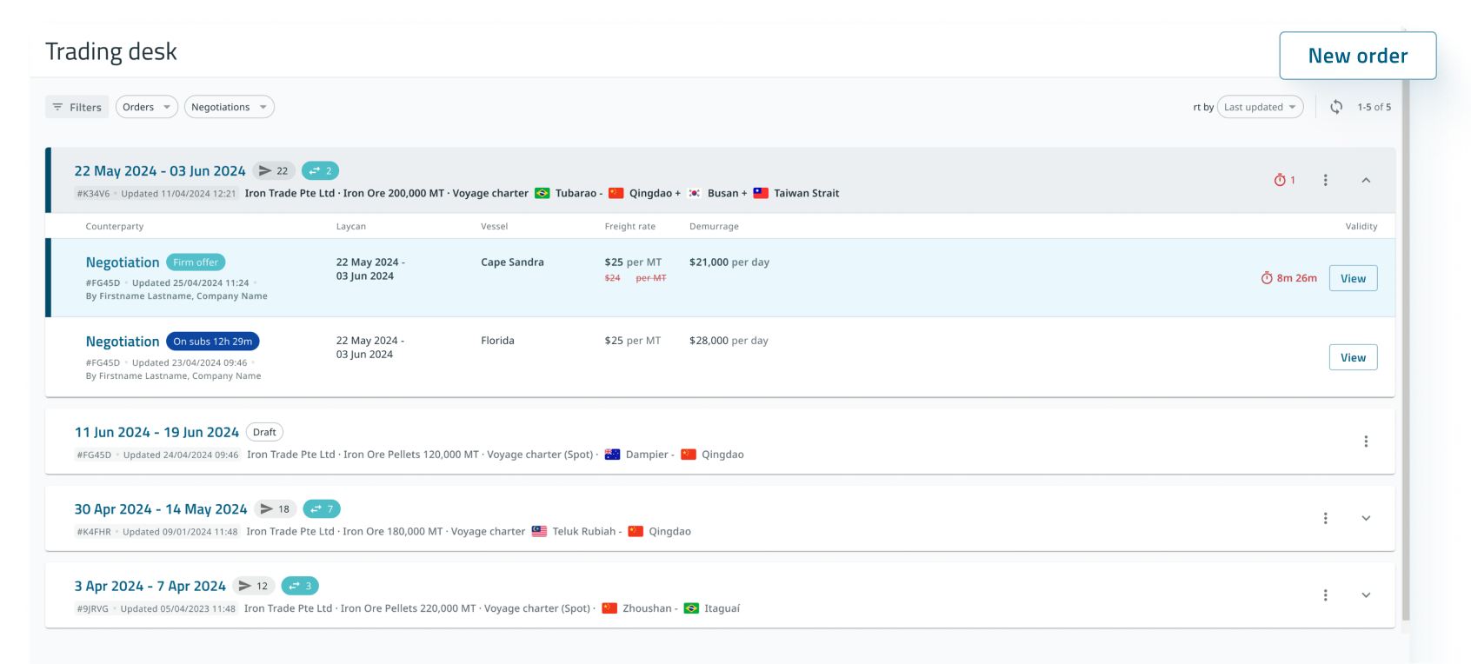Image resolution: width=1471 pixels, height=664 pixels.
Task: Click the New order button
Action: tap(1357, 56)
